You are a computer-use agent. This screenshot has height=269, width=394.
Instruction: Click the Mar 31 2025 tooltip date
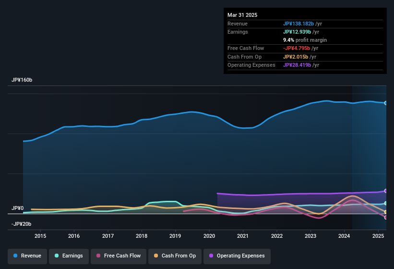[242, 15]
